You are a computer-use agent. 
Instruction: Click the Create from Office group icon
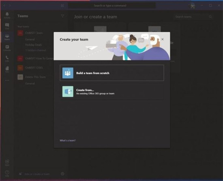68,92
